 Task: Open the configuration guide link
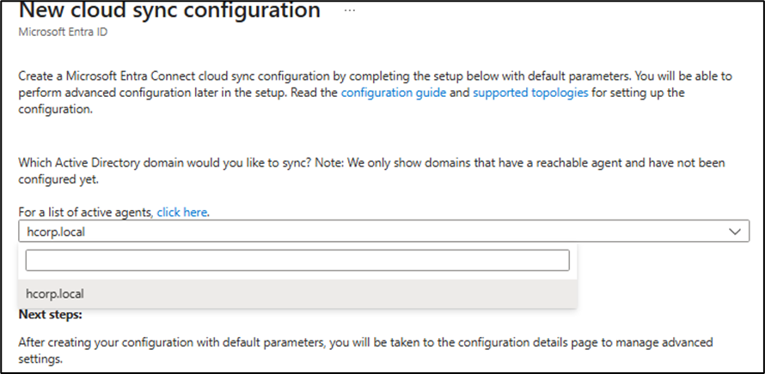coord(393,93)
